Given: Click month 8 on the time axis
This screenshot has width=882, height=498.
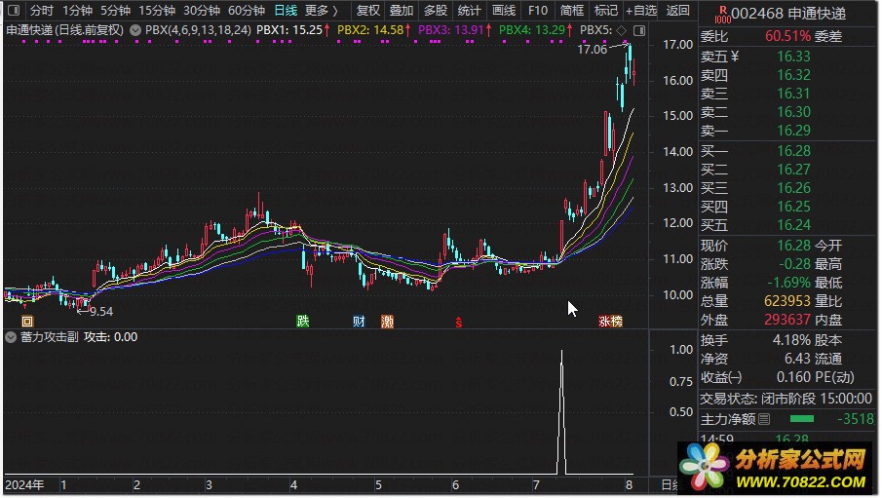Looking at the screenshot, I should 629,485.
